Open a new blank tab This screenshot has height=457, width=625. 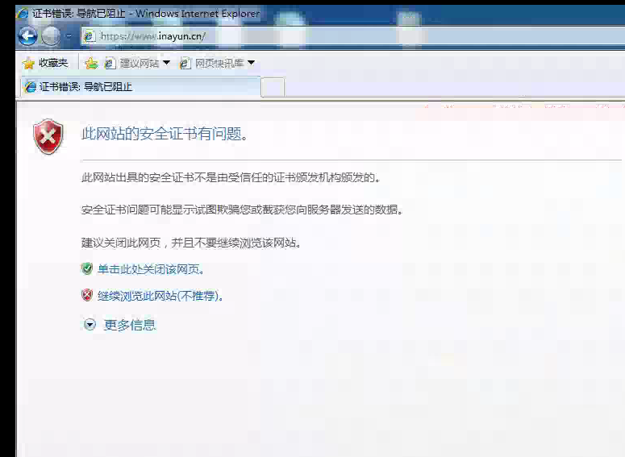click(273, 87)
